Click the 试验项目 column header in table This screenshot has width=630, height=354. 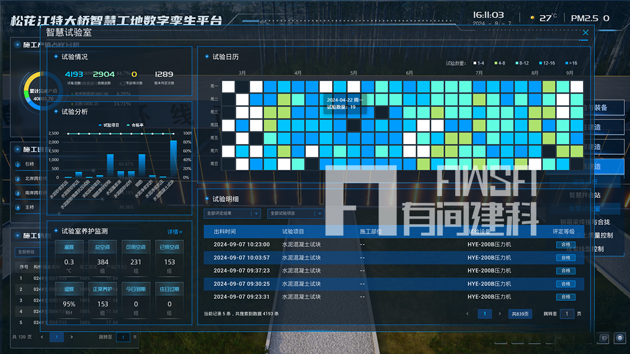tap(293, 232)
